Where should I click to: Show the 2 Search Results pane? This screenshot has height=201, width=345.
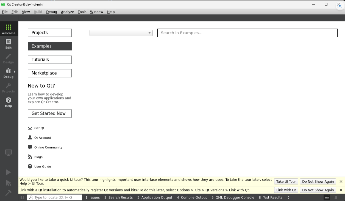pyautogui.click(x=118, y=197)
